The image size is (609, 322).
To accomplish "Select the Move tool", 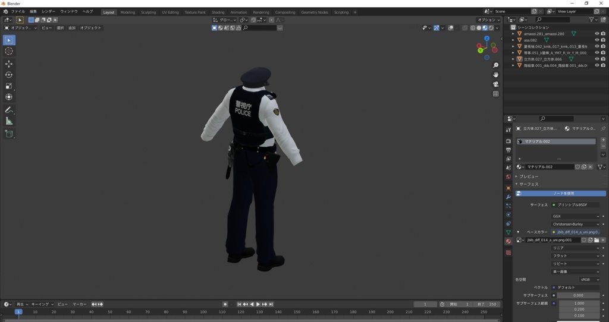I will 9,64.
